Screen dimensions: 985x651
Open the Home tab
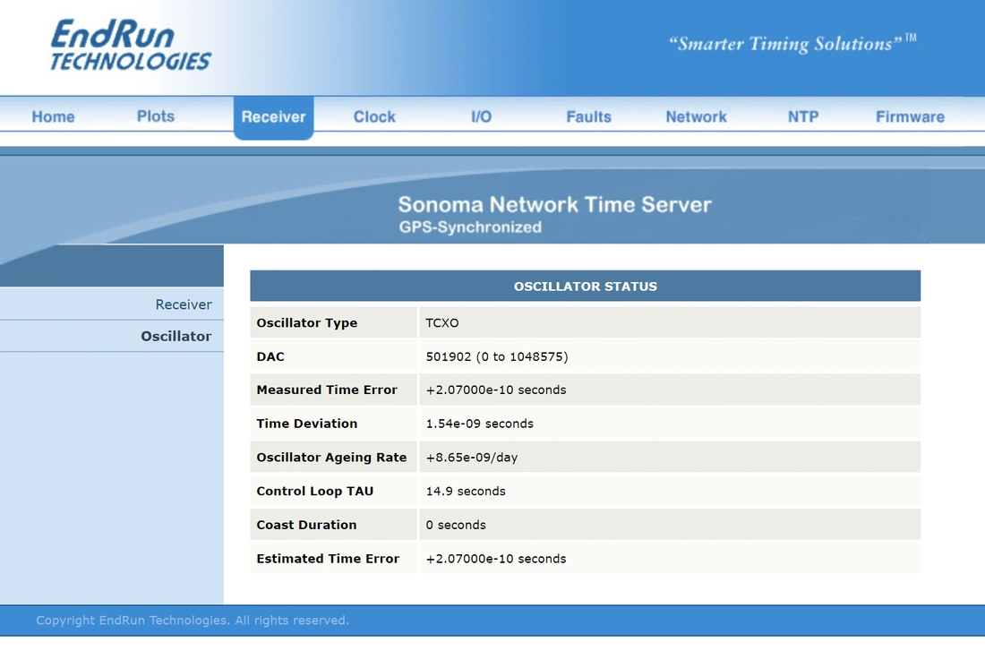tap(54, 117)
